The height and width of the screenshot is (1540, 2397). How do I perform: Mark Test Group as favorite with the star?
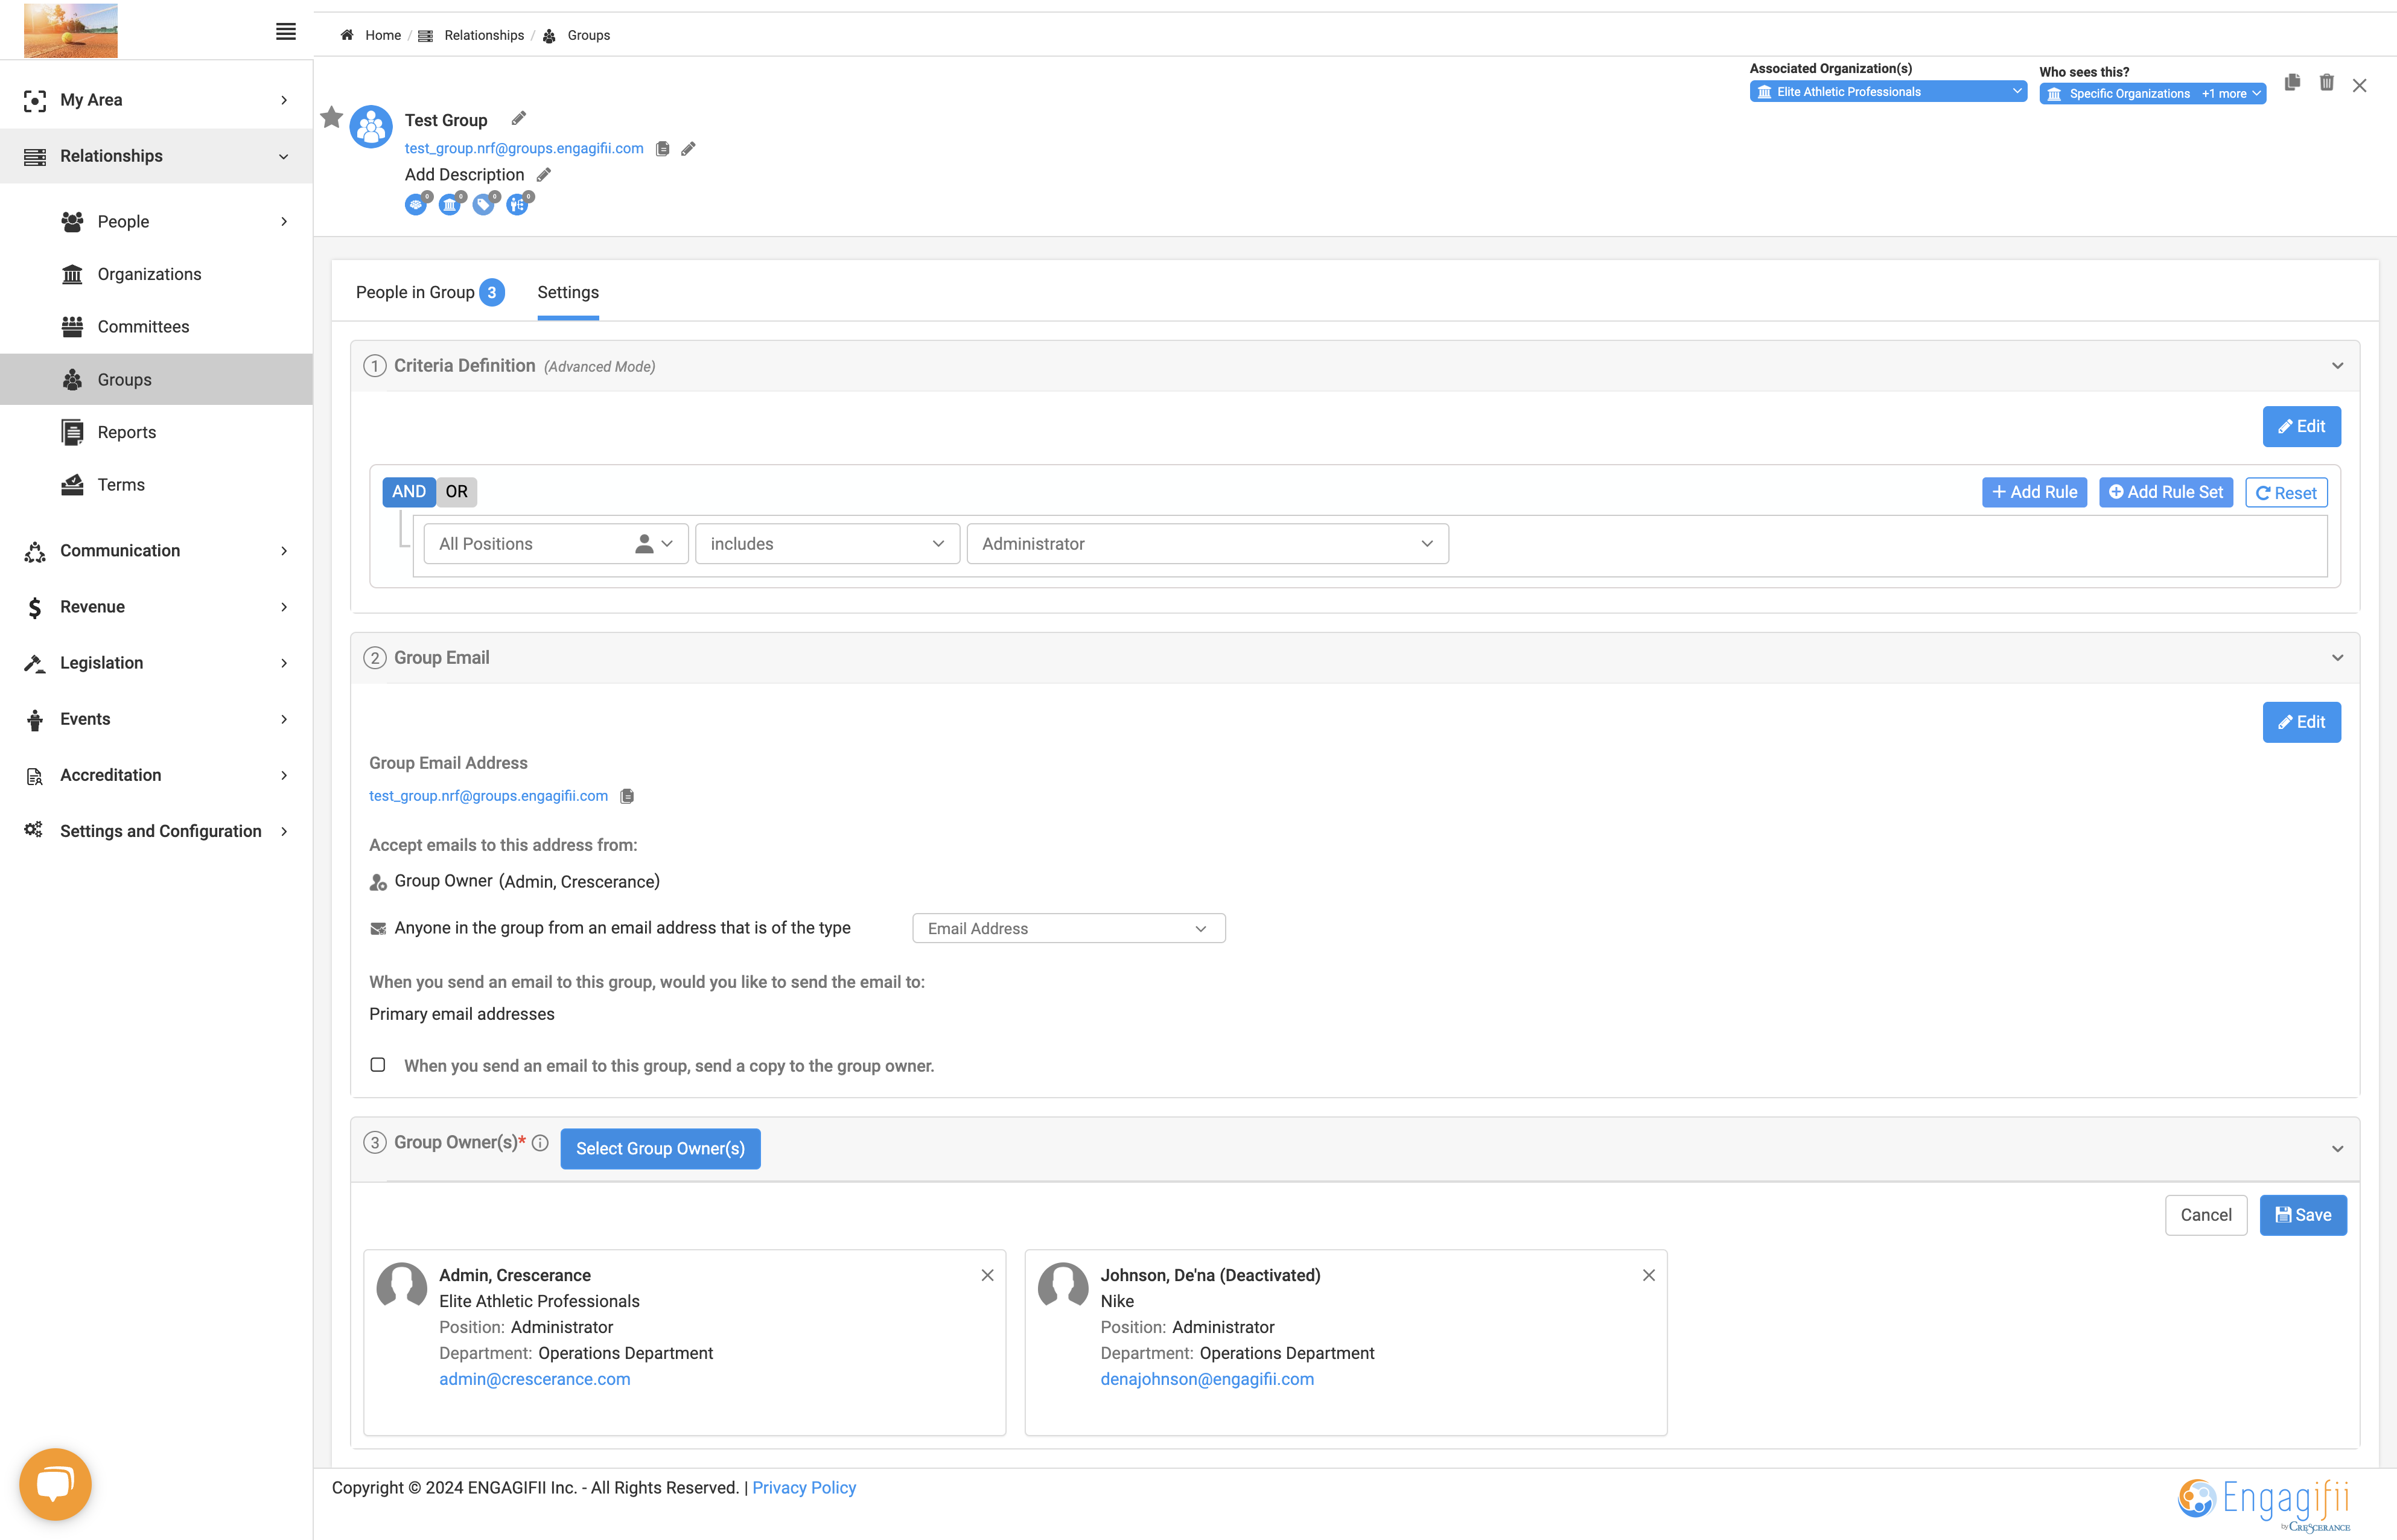click(x=332, y=118)
